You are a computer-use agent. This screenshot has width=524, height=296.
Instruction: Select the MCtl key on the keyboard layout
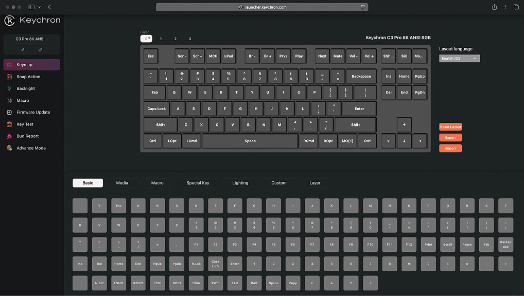213,56
